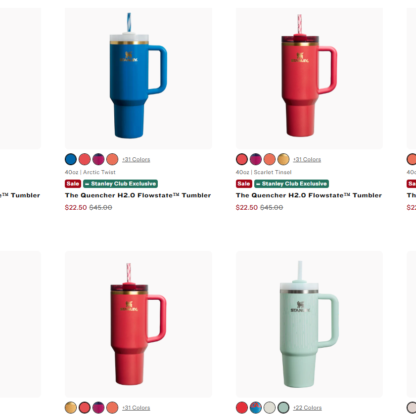Viewport: 416px width, 416px height.
Task: Choose red swatch under mint tumbler
Action: [242, 408]
